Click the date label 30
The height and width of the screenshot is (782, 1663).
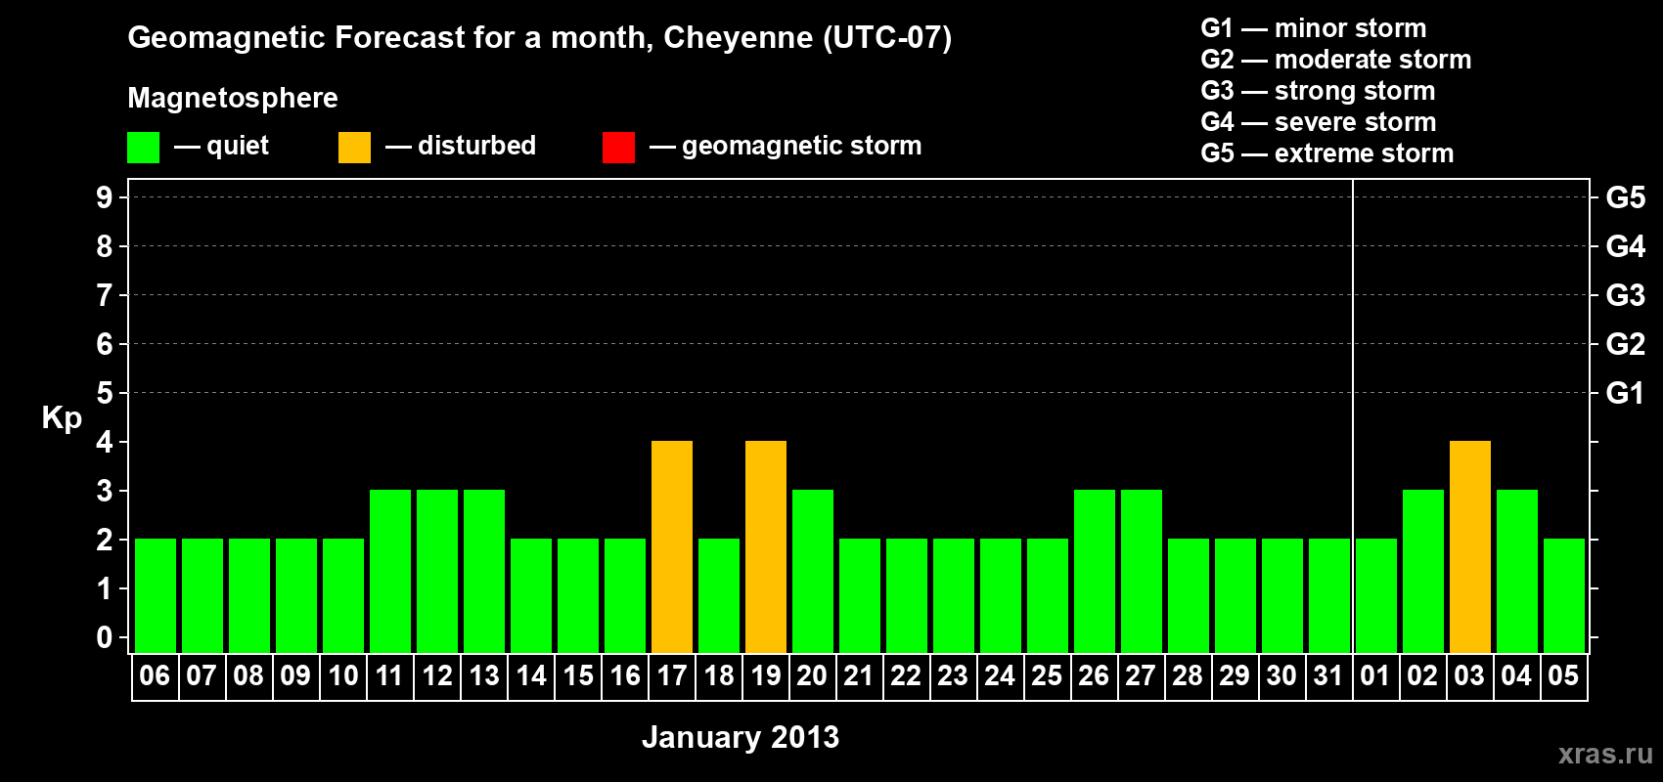tap(1281, 676)
